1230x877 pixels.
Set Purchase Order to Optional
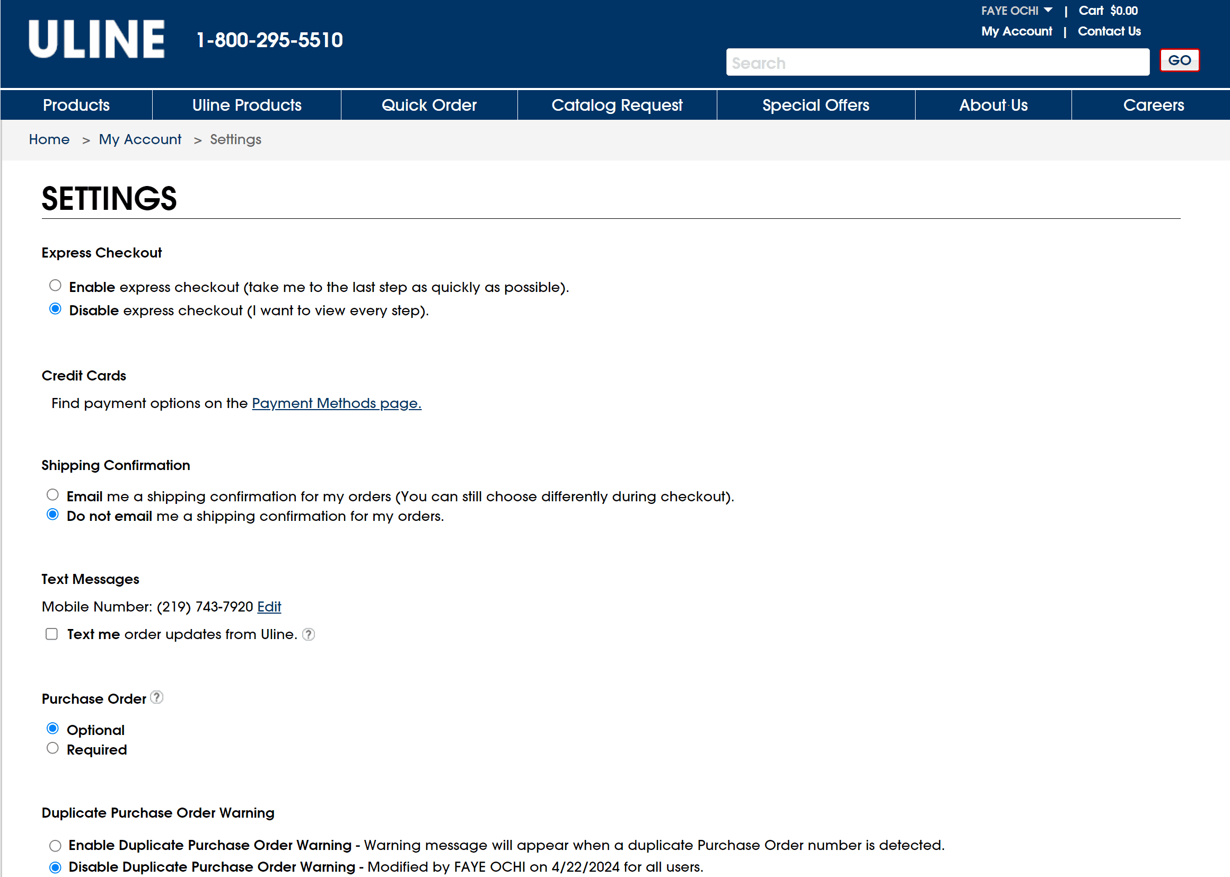(x=52, y=729)
